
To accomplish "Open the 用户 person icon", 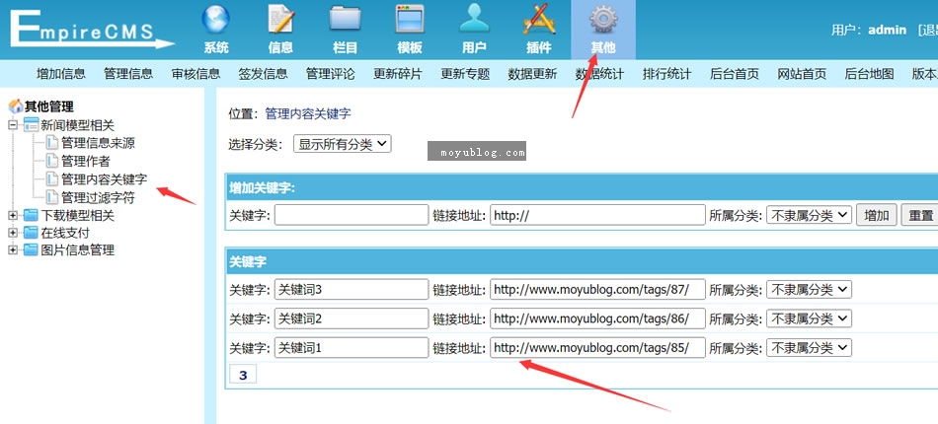I will point(474,21).
